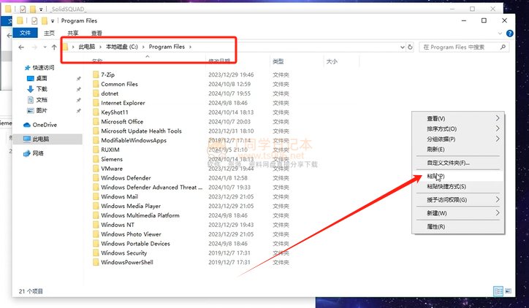Go up one folder level
The width and height of the screenshot is (529, 308).
coord(54,47)
